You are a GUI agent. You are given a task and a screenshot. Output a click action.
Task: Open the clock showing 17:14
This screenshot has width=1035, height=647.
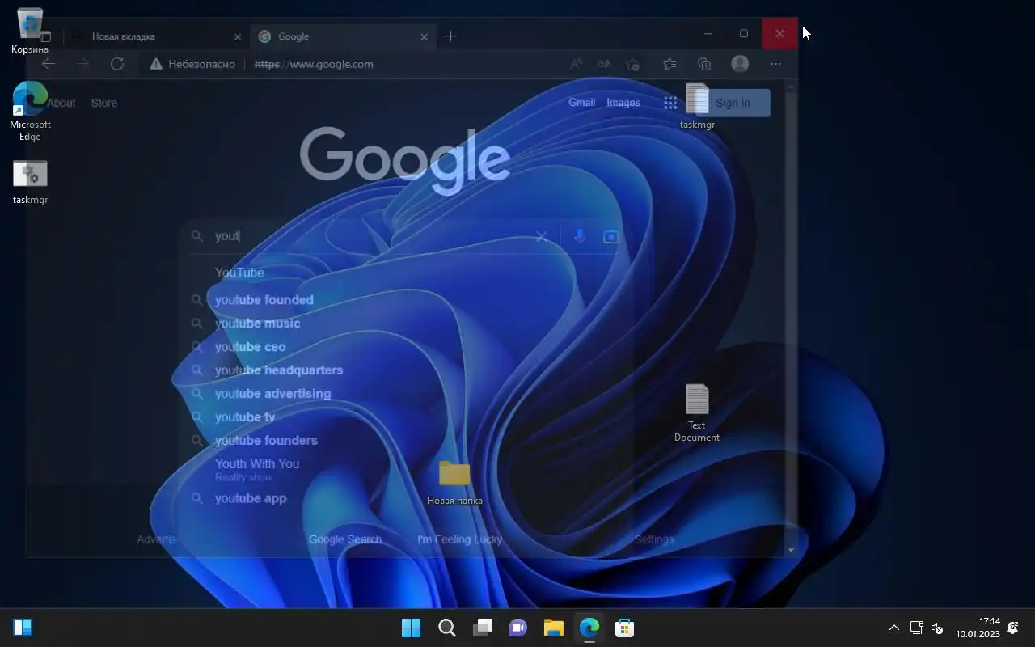(978, 628)
